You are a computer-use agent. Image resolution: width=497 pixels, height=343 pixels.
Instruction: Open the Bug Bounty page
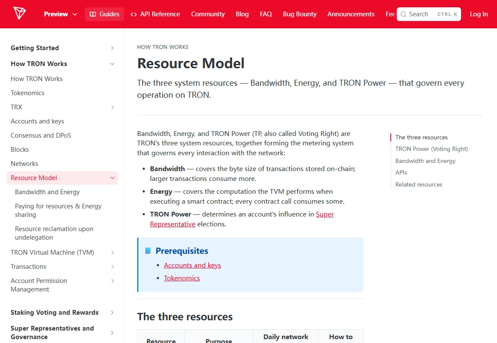[299, 14]
